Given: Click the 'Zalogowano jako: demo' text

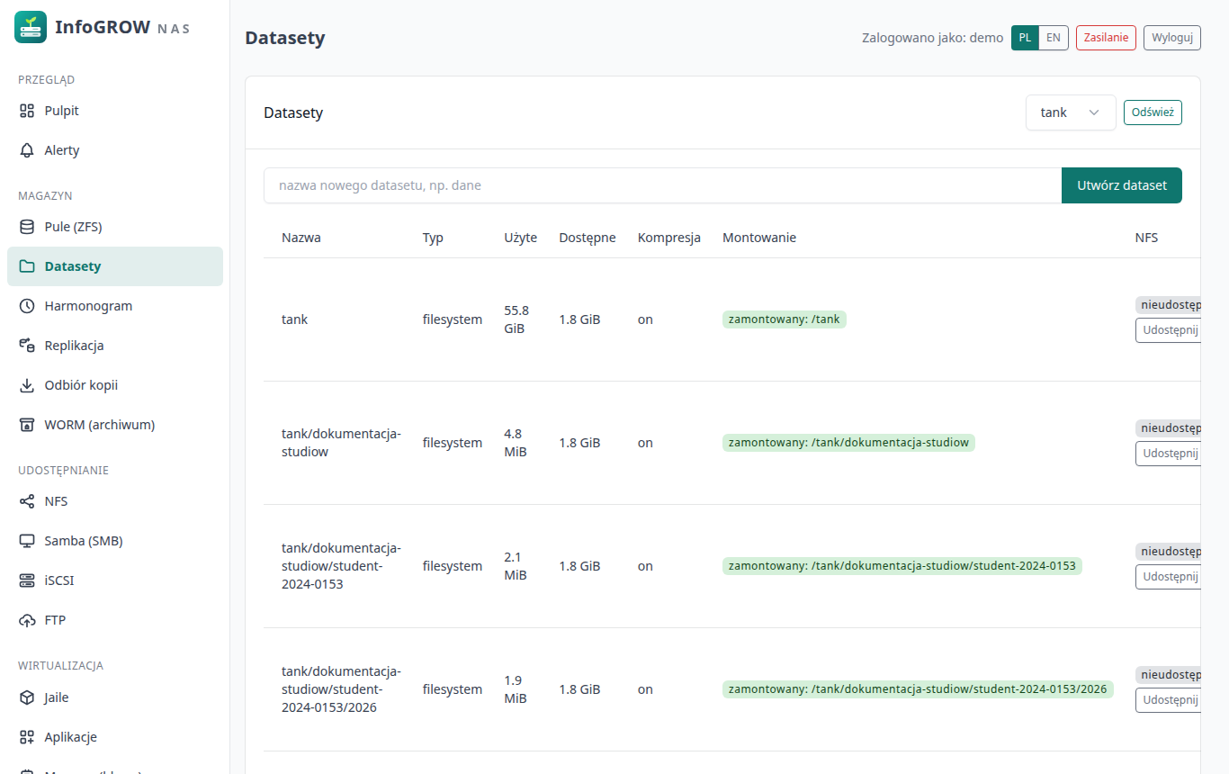Looking at the screenshot, I should point(933,38).
